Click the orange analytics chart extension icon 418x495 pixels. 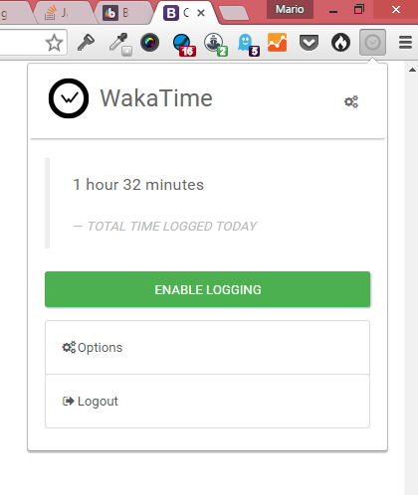277,43
